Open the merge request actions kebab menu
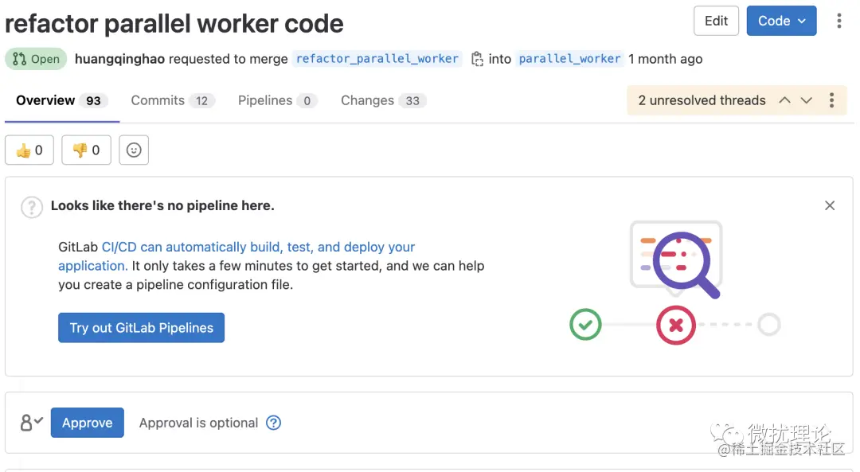 (838, 21)
